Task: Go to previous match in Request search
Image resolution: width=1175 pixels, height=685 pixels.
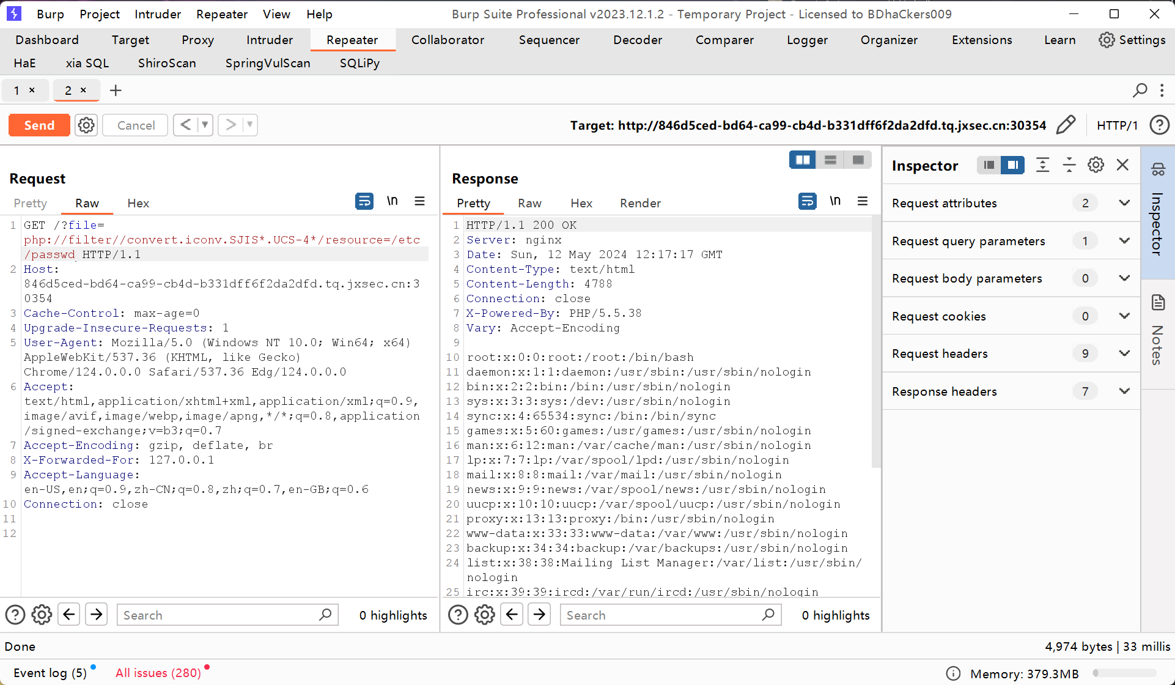Action: click(69, 614)
